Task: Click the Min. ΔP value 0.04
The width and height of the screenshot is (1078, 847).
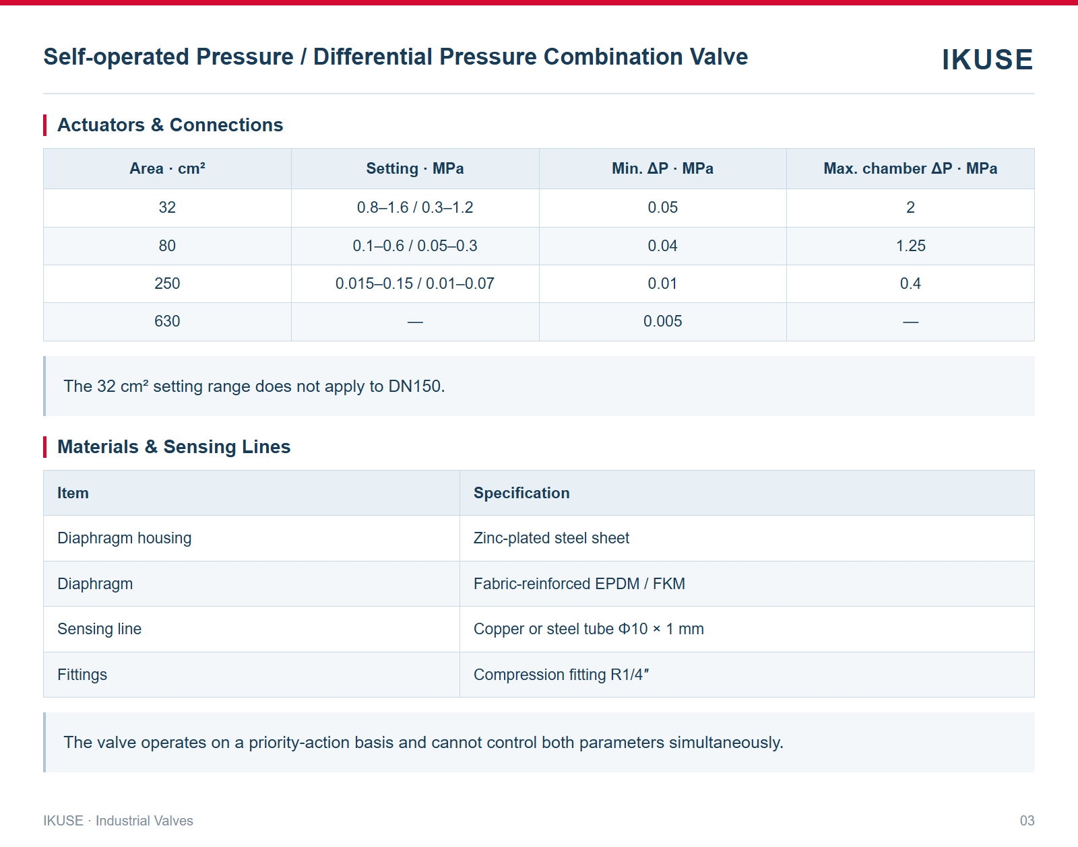Action: [662, 246]
